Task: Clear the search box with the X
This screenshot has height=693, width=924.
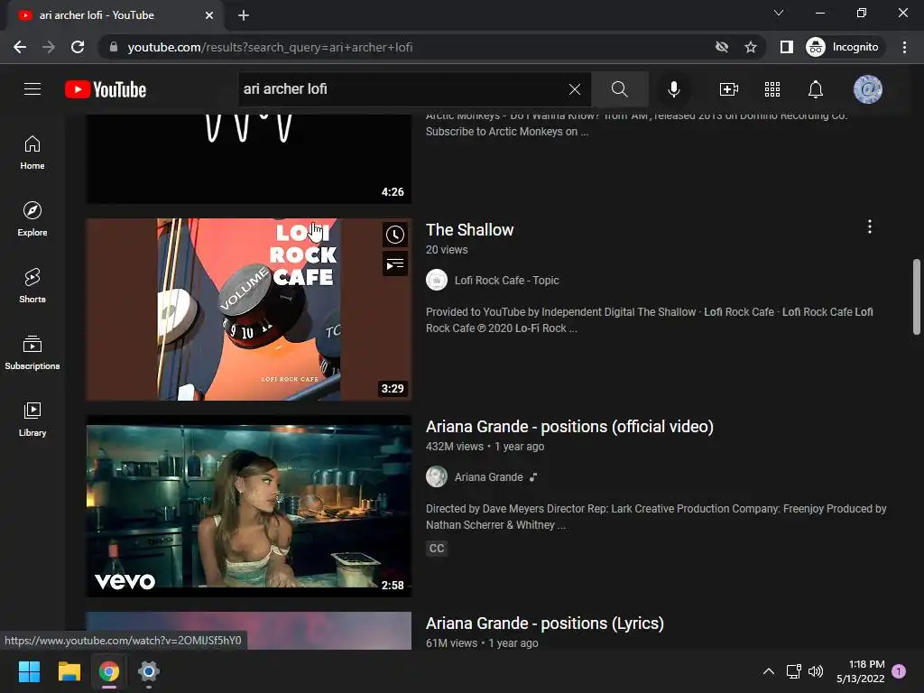Action: click(x=575, y=89)
